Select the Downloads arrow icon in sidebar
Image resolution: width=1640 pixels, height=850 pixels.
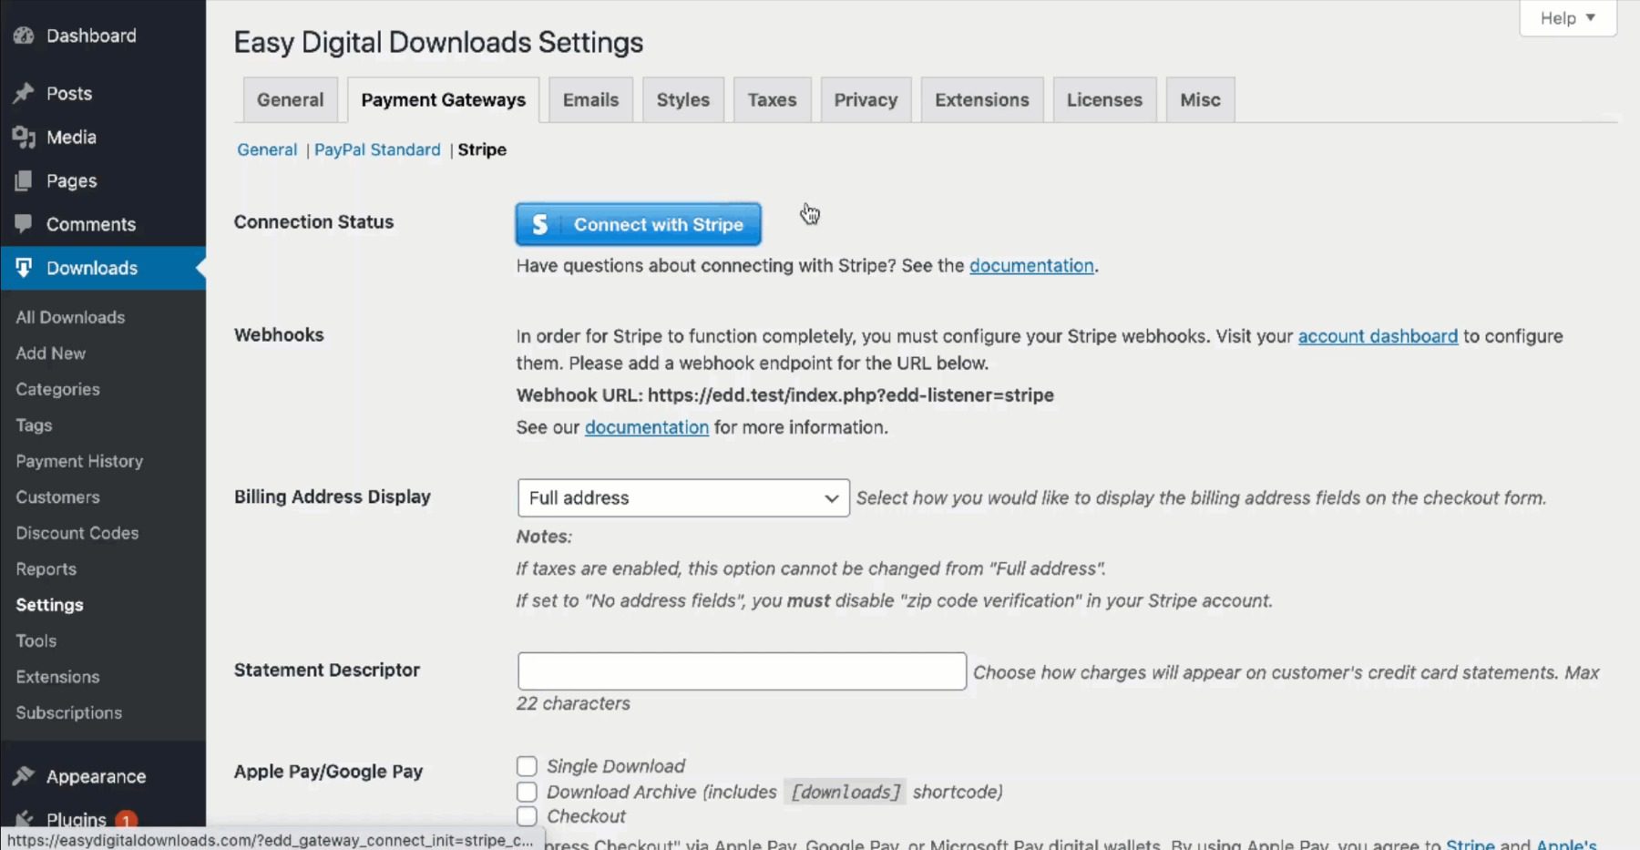23,268
